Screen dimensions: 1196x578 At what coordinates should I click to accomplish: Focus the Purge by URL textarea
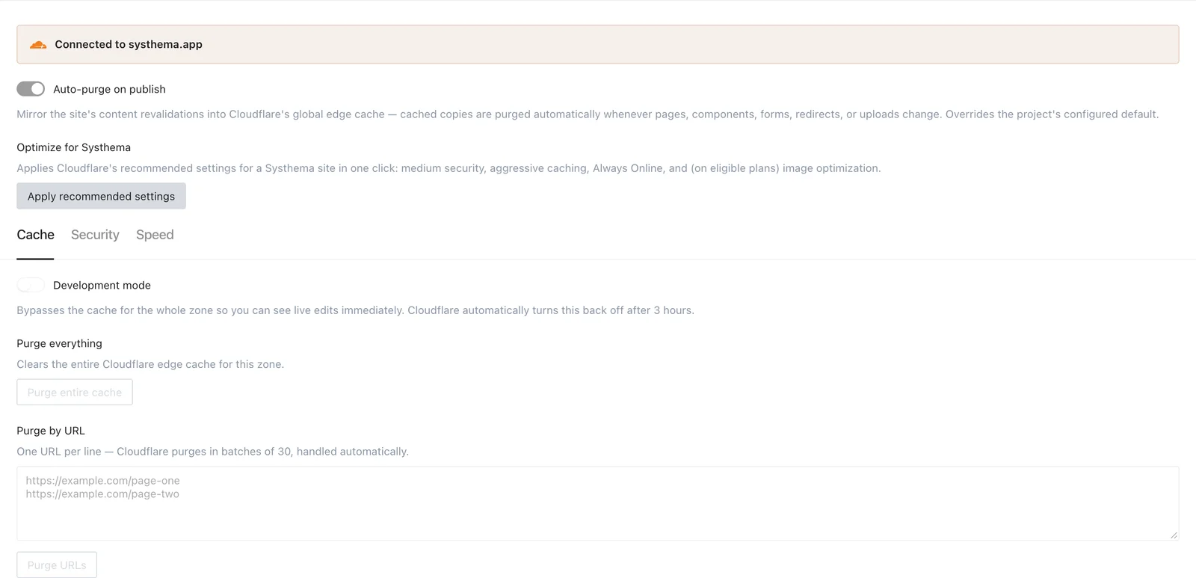pyautogui.click(x=597, y=503)
